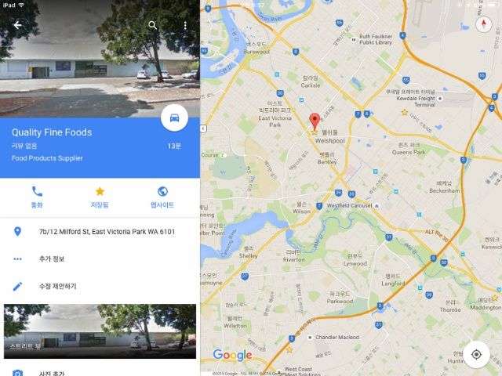Image resolution: width=502 pixels, height=376 pixels.
Task: Expand the 추가 정보 more info row
Action: (x=100, y=259)
